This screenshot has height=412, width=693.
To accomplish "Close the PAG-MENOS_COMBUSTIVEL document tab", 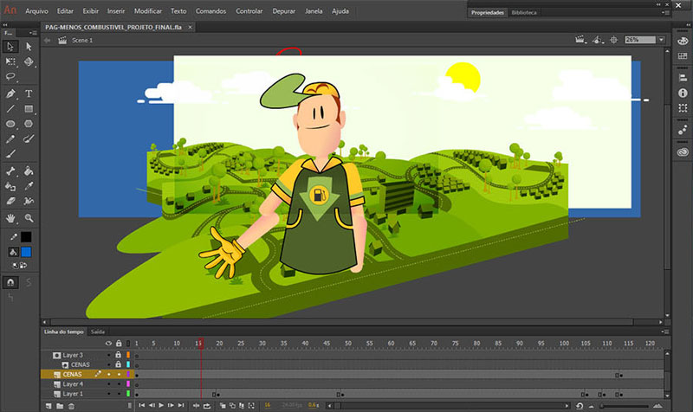I will point(190,28).
